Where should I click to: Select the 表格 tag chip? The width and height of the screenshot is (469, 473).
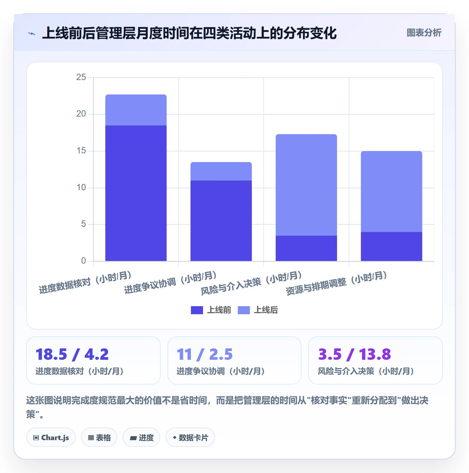(99, 437)
